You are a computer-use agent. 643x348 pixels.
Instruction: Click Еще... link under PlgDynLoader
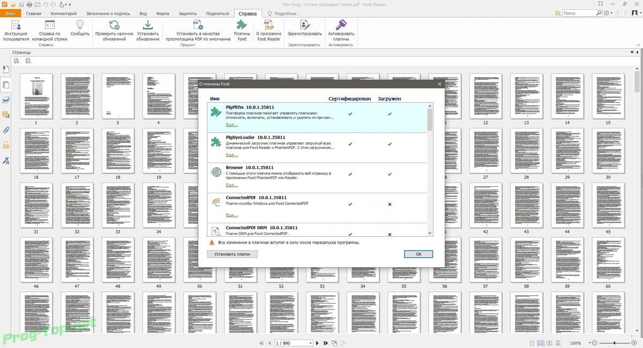click(231, 155)
